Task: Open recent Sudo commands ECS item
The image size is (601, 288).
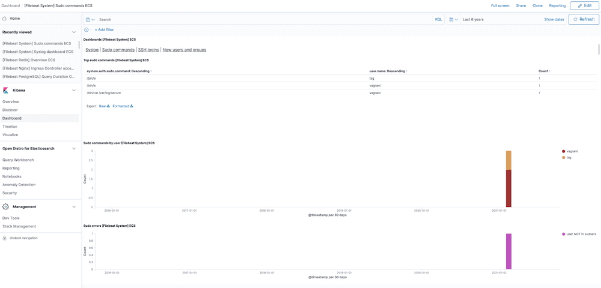Action: pyautogui.click(x=37, y=44)
